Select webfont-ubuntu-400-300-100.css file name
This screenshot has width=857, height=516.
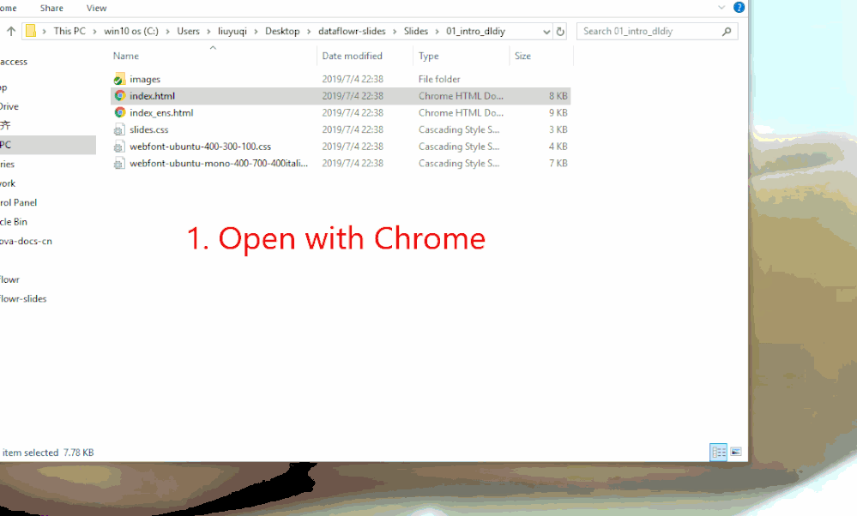click(200, 147)
